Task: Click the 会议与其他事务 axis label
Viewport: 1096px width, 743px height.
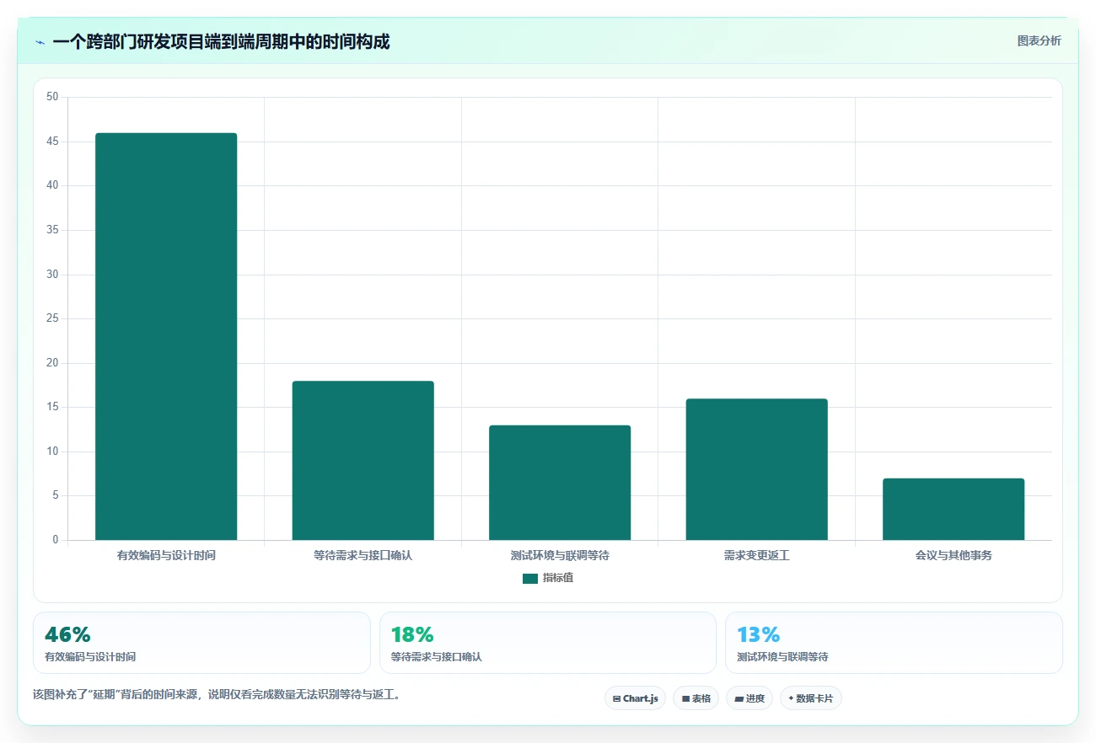Action: (x=954, y=556)
